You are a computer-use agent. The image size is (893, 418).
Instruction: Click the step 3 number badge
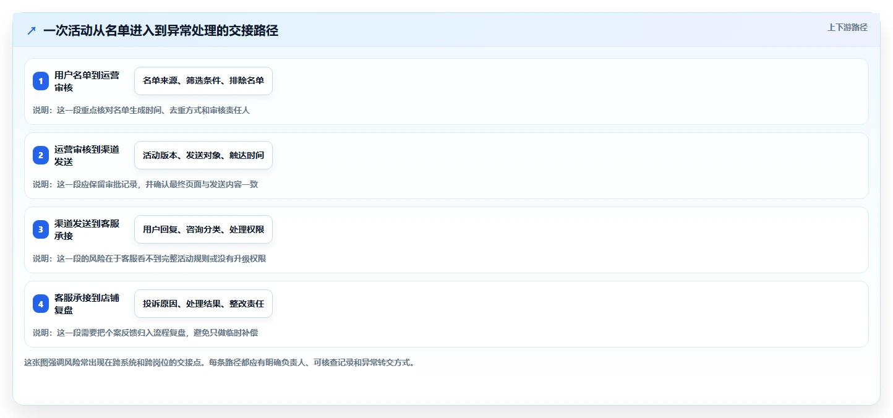pos(41,229)
